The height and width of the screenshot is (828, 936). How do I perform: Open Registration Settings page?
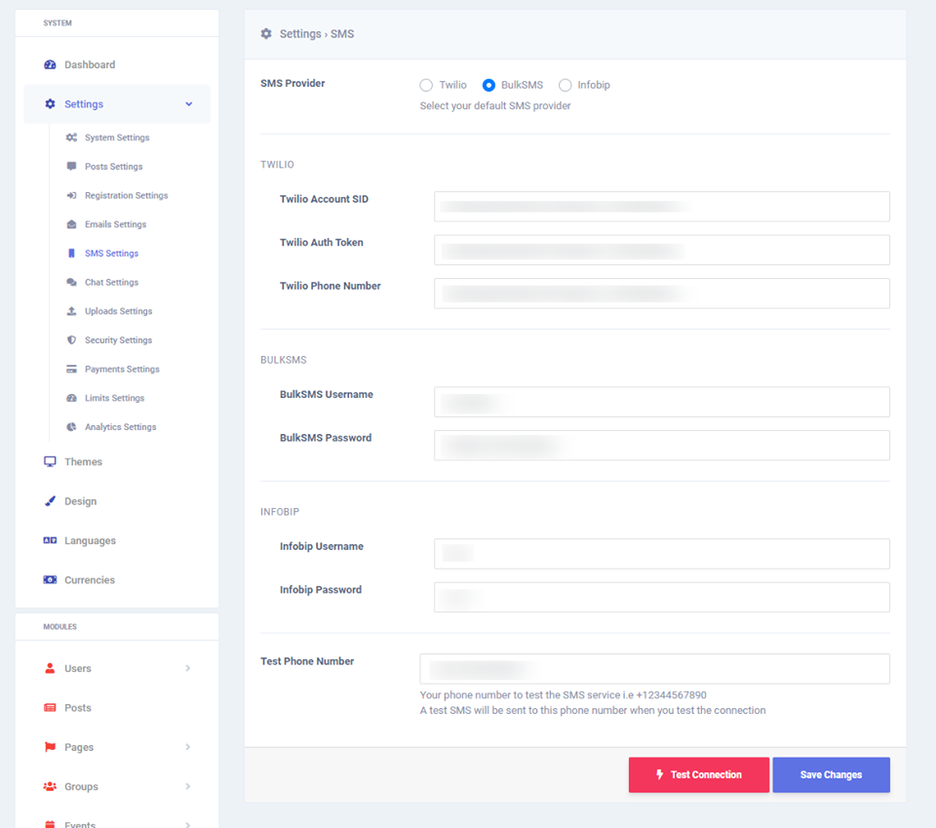126,195
